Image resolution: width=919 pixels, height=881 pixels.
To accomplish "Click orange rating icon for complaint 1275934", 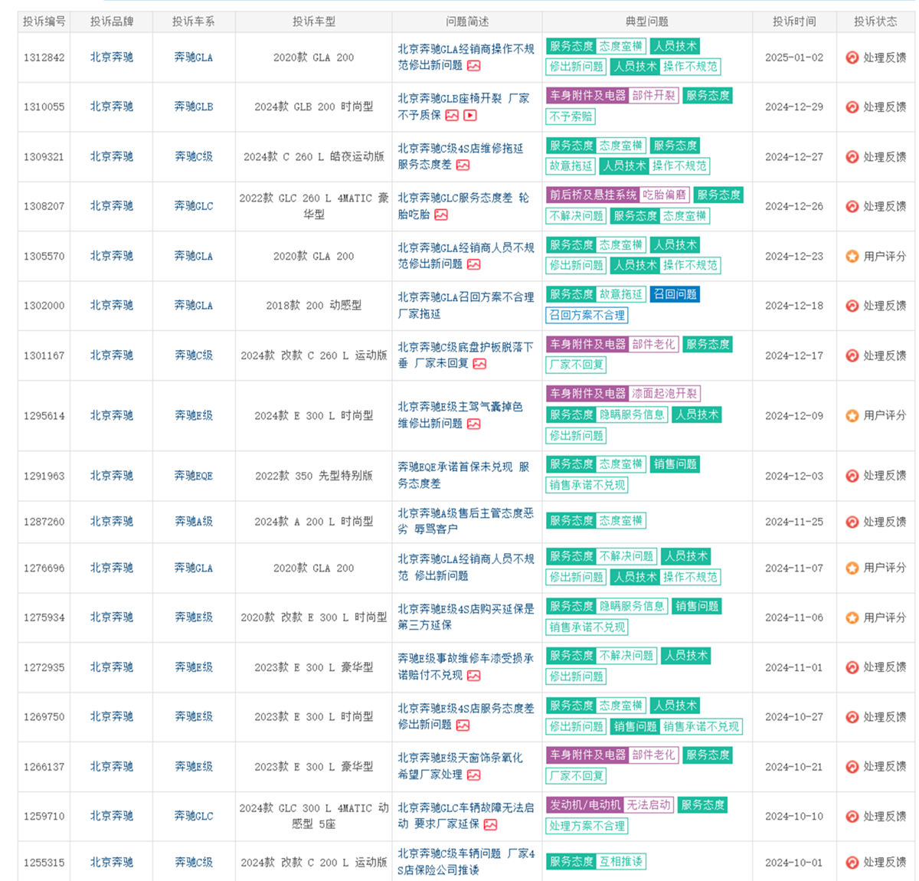I will [x=852, y=617].
